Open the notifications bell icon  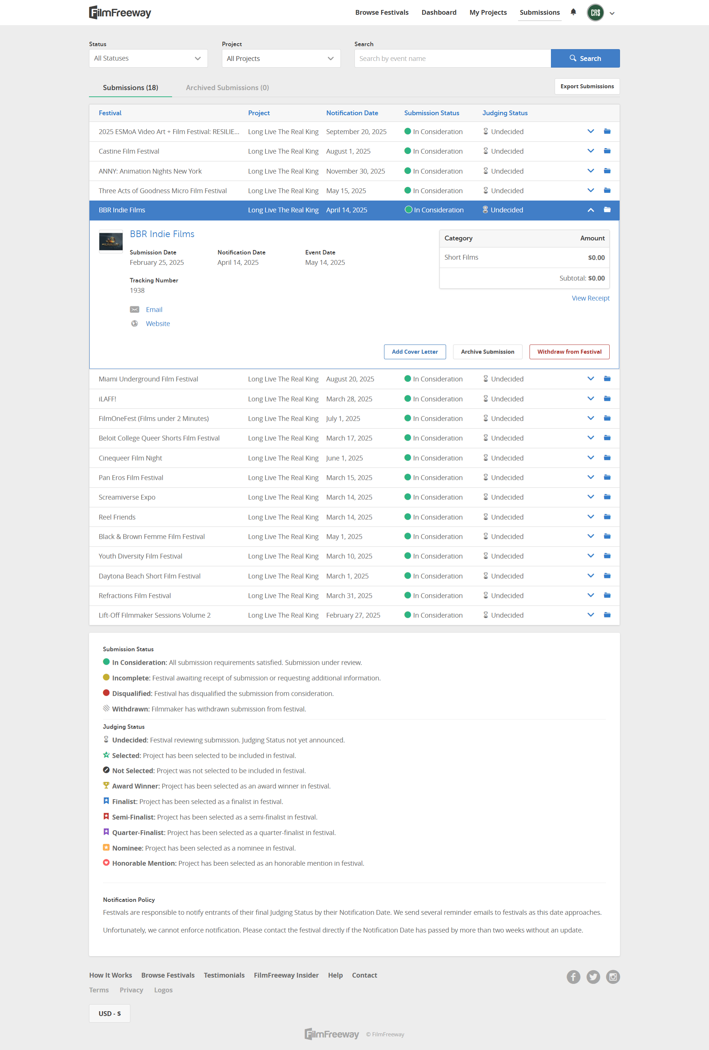pos(573,12)
